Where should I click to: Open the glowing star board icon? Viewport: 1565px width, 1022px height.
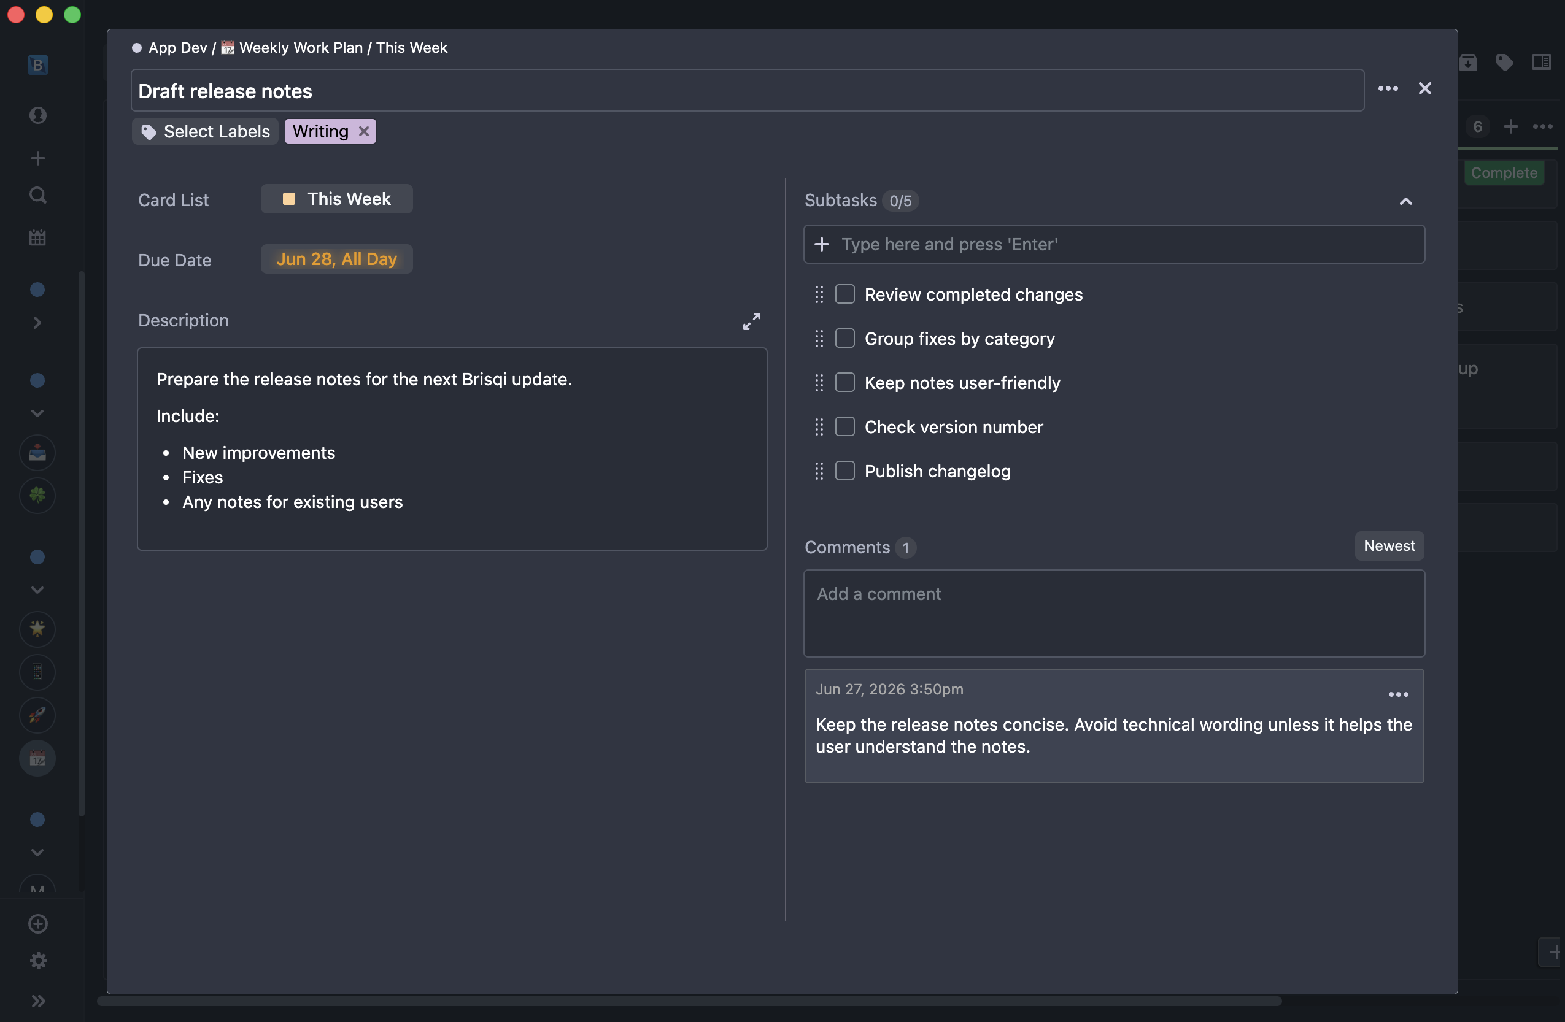[37, 629]
